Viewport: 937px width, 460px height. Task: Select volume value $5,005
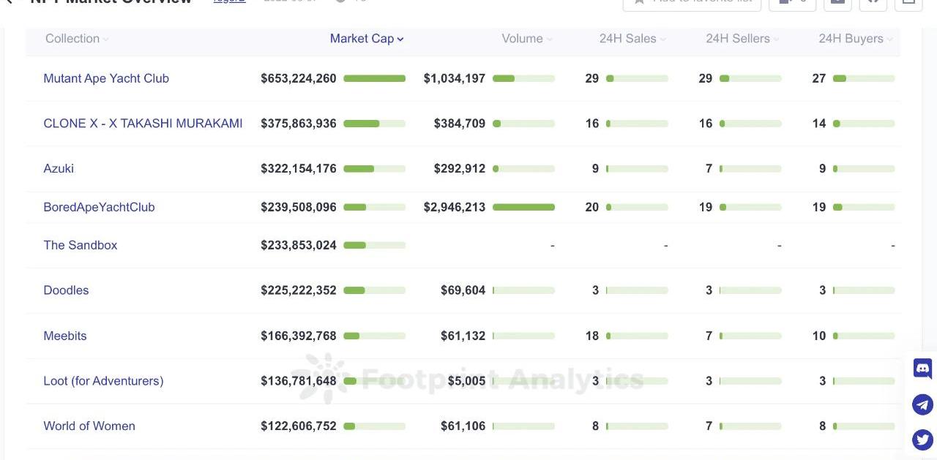[x=467, y=381]
